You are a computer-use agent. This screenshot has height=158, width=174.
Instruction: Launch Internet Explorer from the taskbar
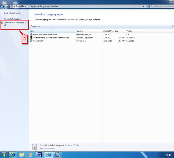coord(13,155)
